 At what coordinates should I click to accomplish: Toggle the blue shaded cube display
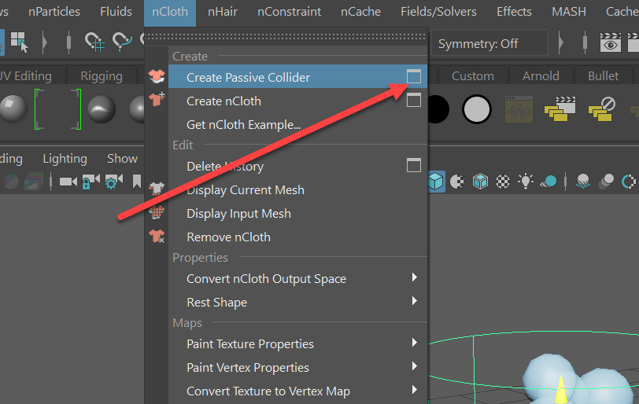(436, 181)
